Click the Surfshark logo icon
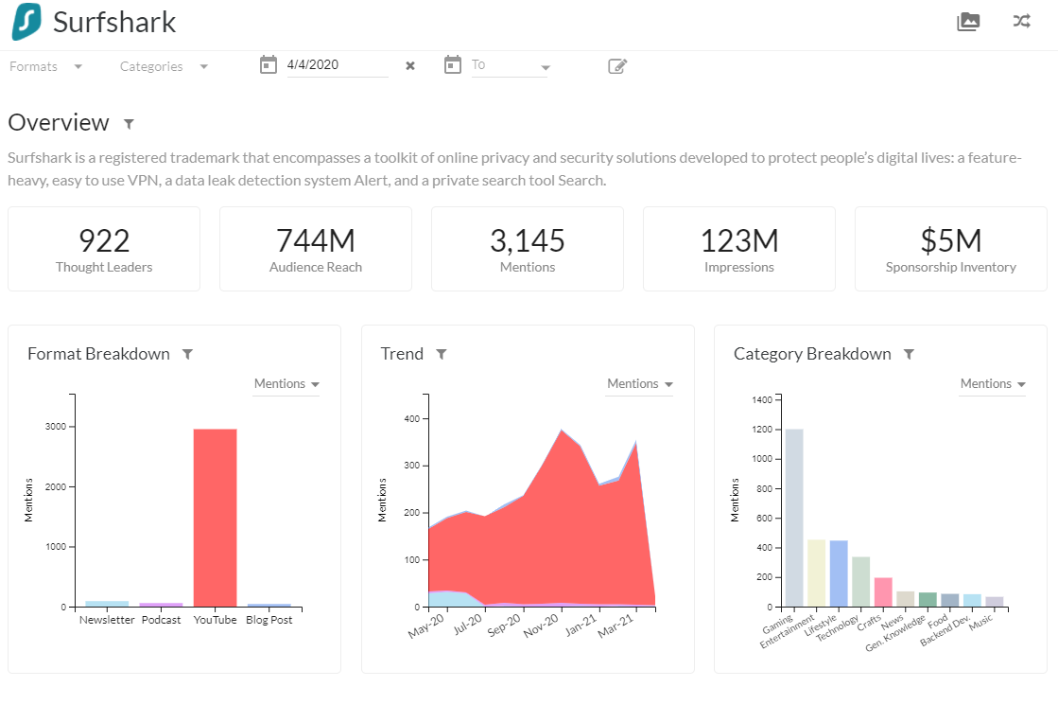 (x=26, y=22)
